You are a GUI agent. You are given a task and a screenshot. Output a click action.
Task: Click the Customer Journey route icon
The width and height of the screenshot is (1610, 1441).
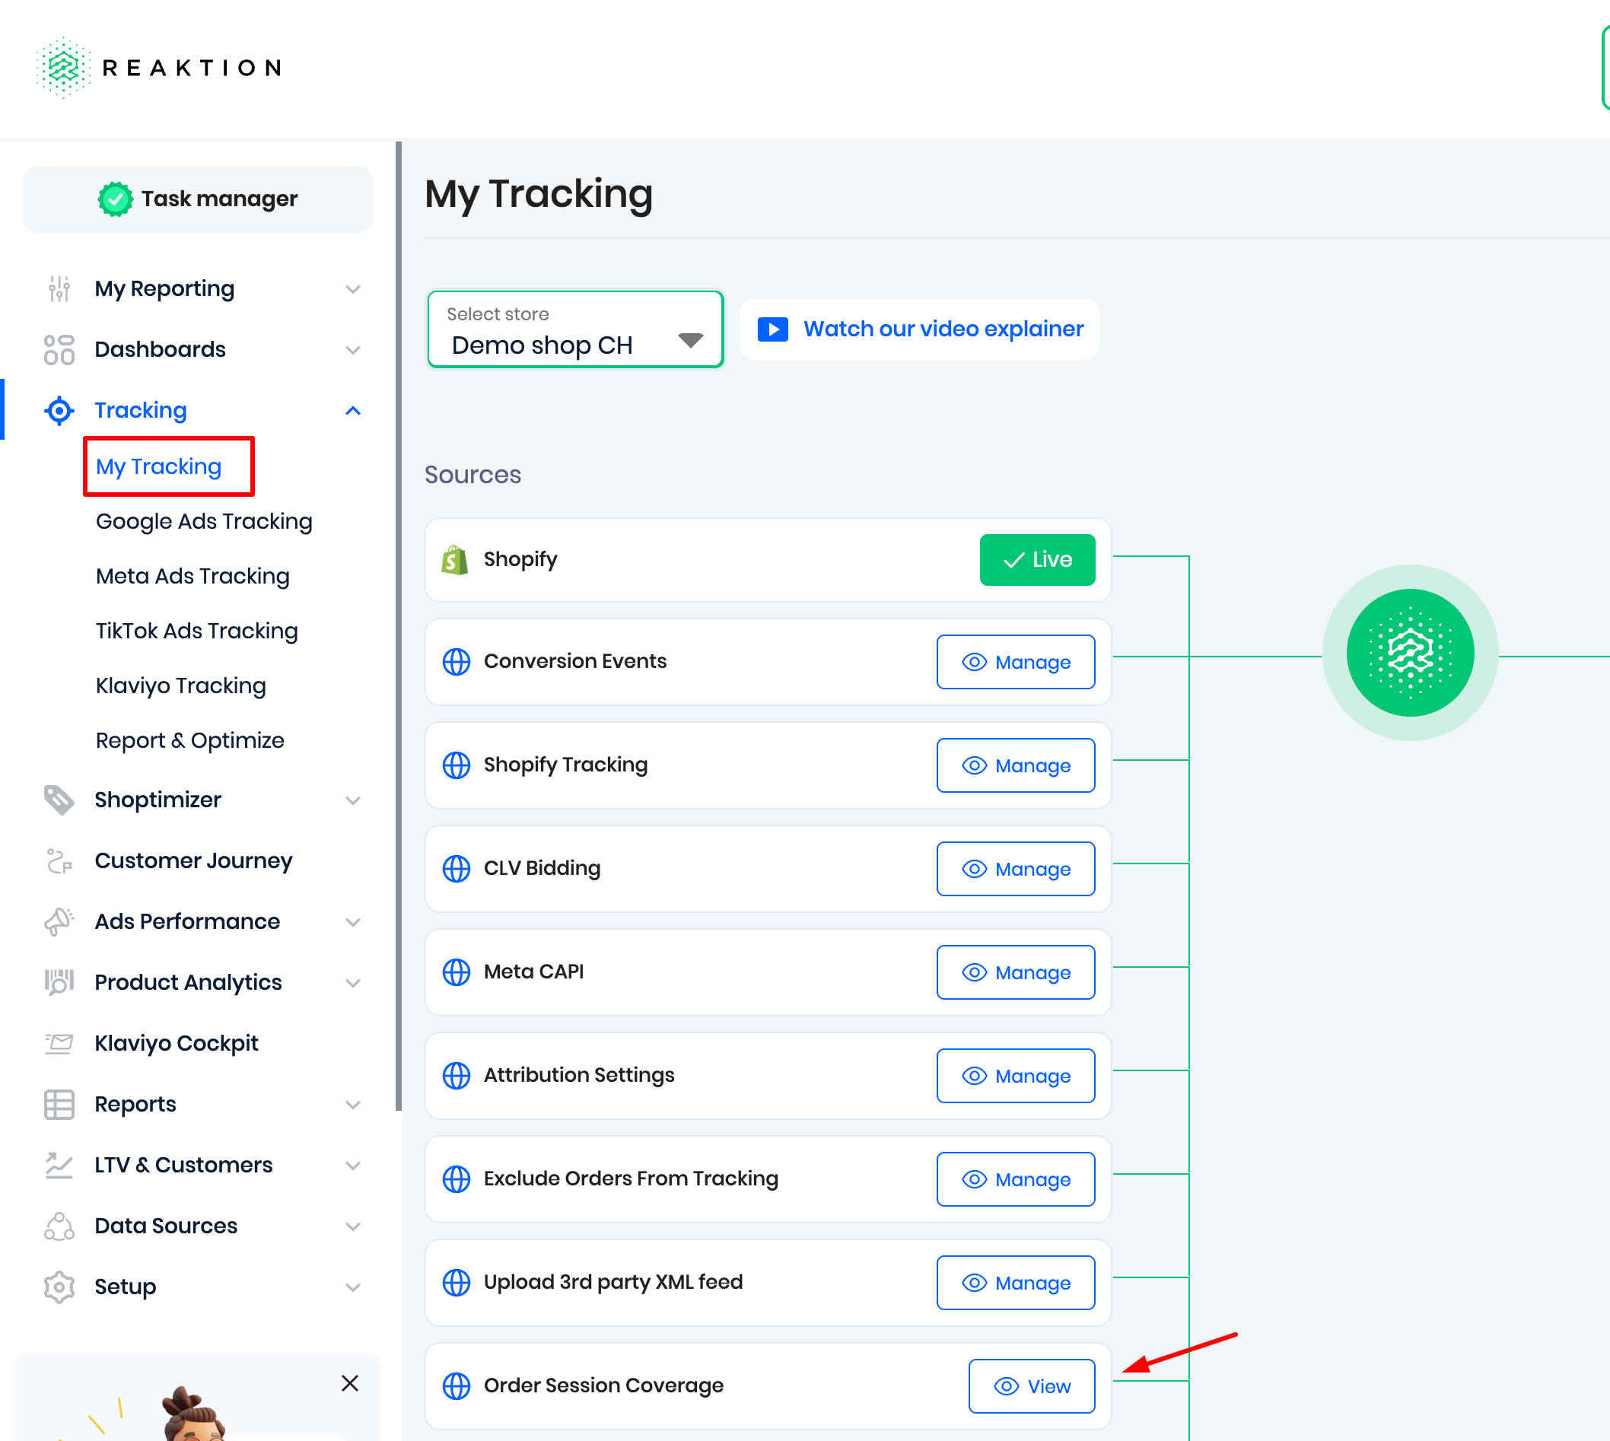[x=59, y=861]
